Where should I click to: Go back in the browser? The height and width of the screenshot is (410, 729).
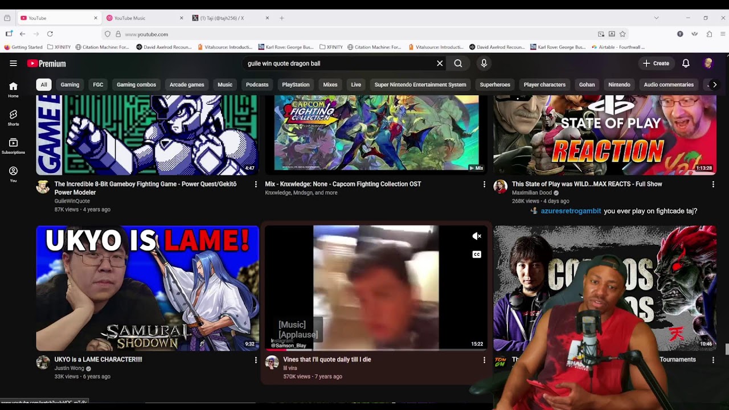22,34
